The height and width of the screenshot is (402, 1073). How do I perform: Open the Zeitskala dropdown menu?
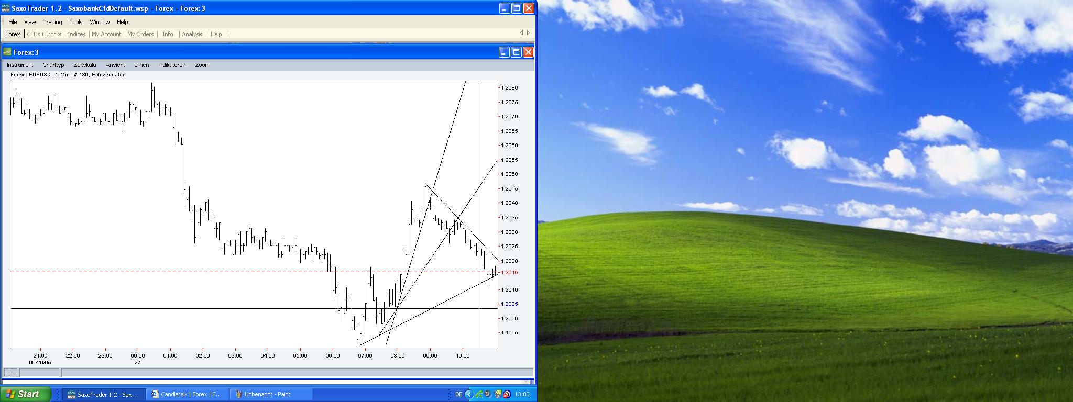click(x=84, y=65)
